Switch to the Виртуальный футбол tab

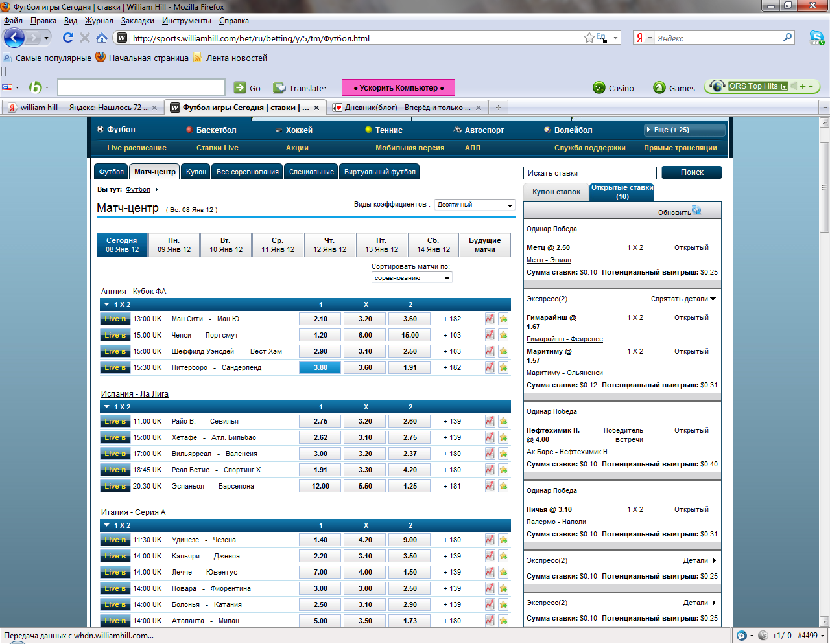380,172
